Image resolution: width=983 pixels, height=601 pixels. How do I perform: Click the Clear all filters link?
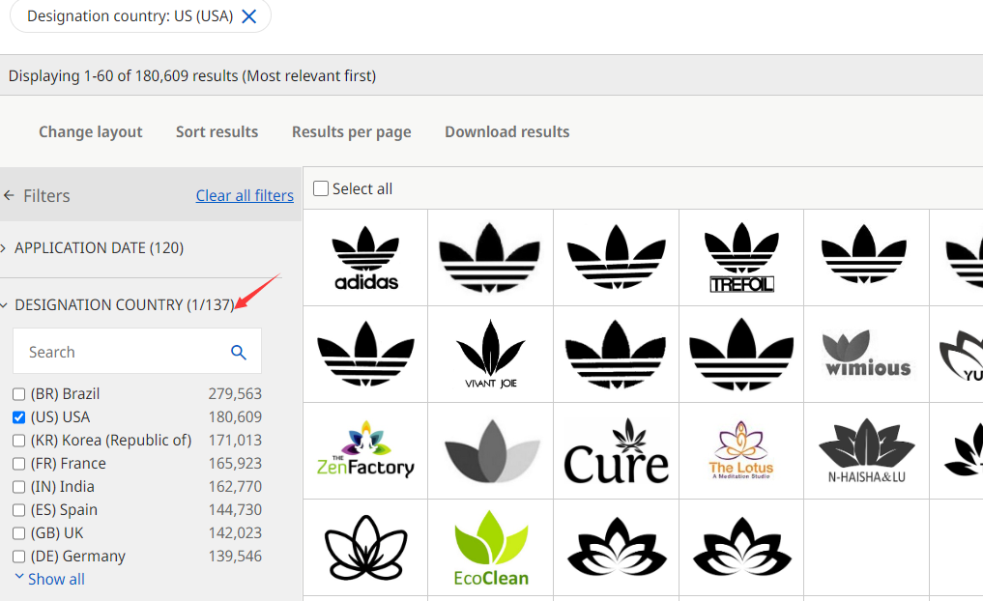coord(245,195)
